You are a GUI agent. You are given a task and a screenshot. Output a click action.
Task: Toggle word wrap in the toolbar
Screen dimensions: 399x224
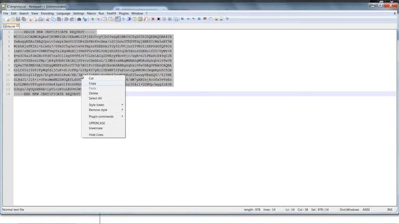[118, 19]
